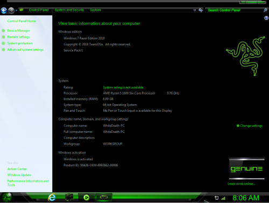Select the Control Panel breadcrumb

(x=39, y=10)
